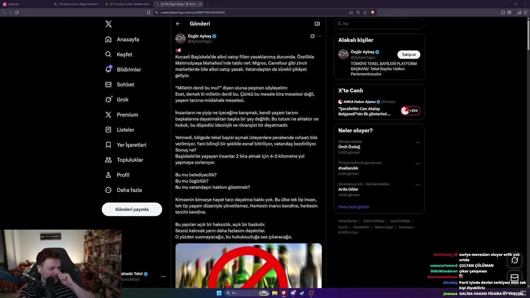This screenshot has height=298, width=530.
Task: Open Erişilebilirlik footer link
Action: (361, 227)
